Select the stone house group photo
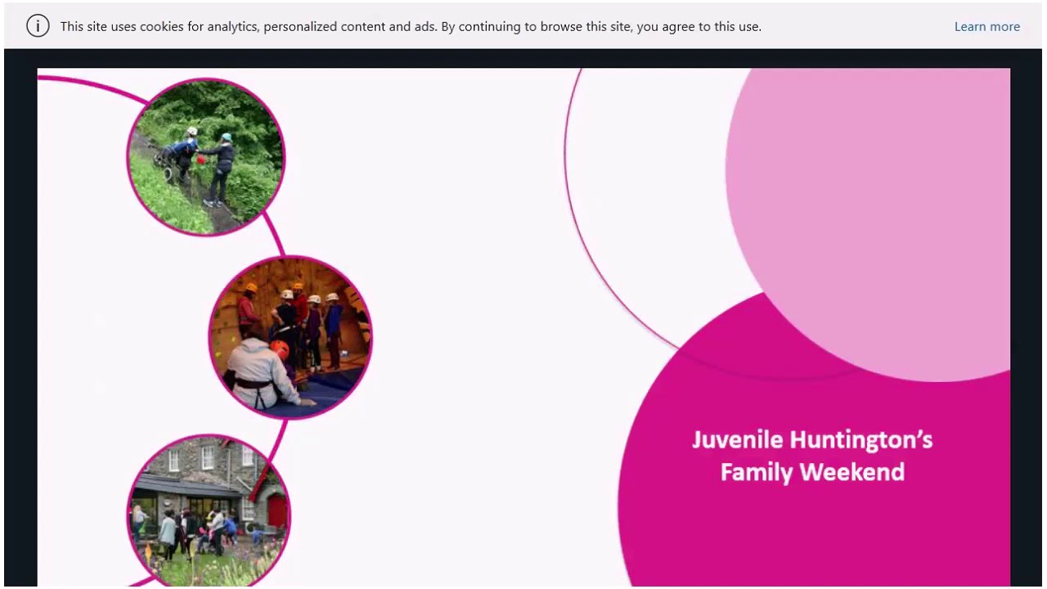Screen dimensions: 1047x589 pos(209,511)
